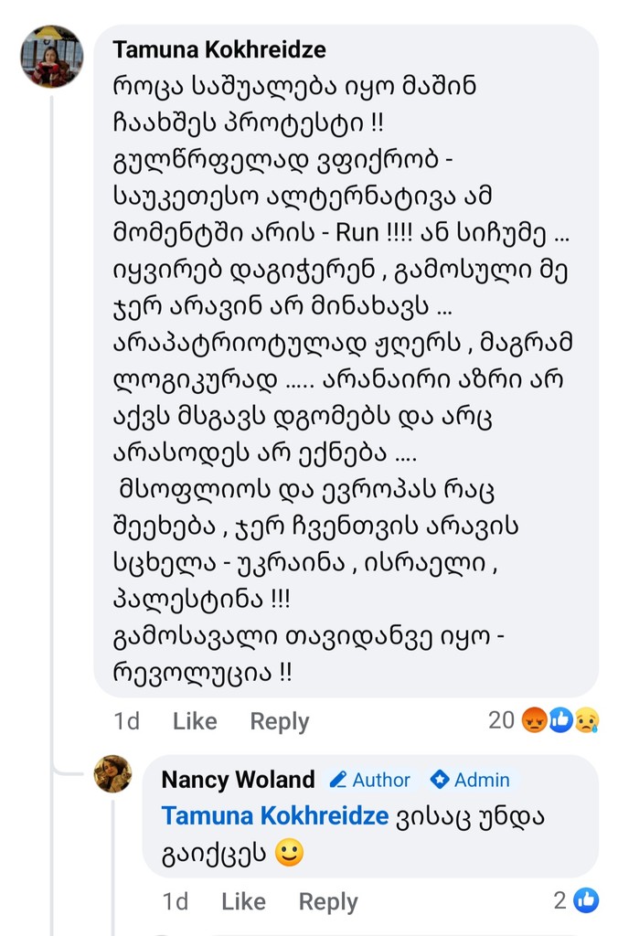View the 2 reactions count on the reply

(560, 901)
